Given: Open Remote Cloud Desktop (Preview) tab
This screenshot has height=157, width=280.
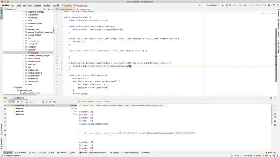Looking at the screenshot, I should tap(93, 153).
